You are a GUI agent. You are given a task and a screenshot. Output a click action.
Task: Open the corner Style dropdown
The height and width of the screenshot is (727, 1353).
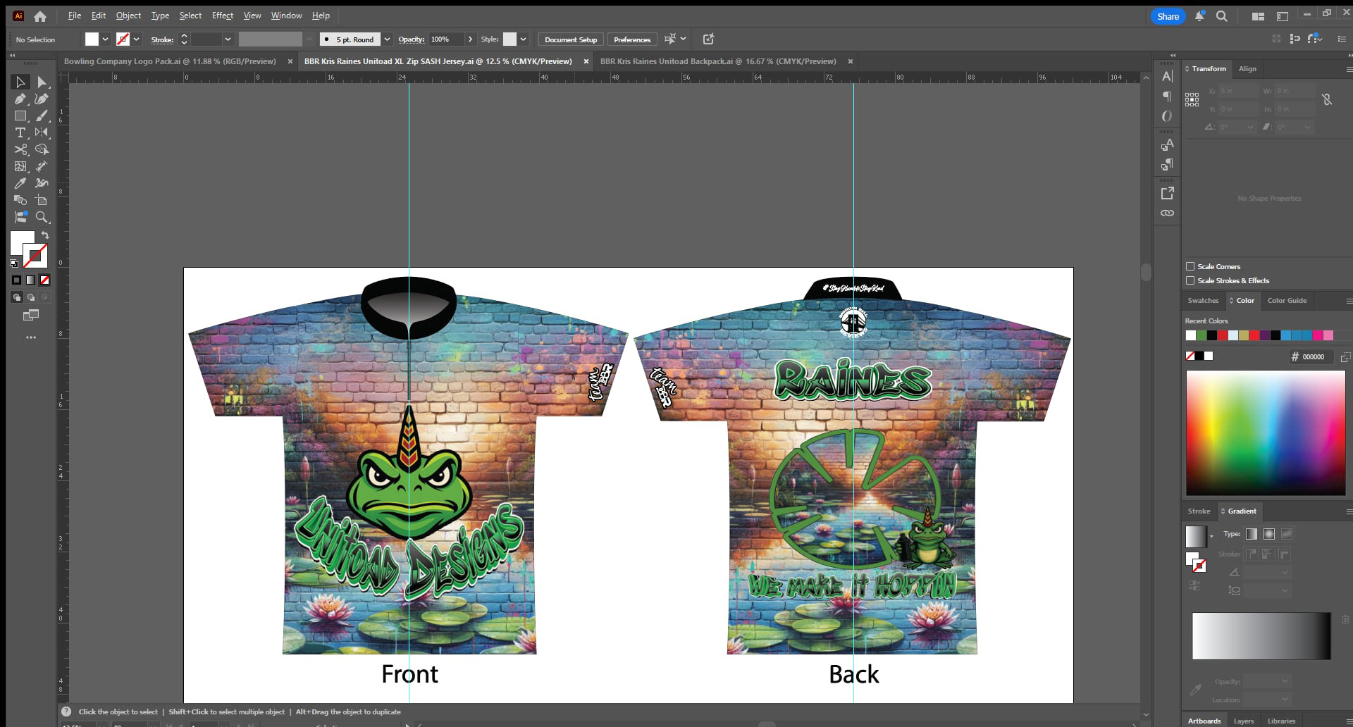(x=524, y=39)
